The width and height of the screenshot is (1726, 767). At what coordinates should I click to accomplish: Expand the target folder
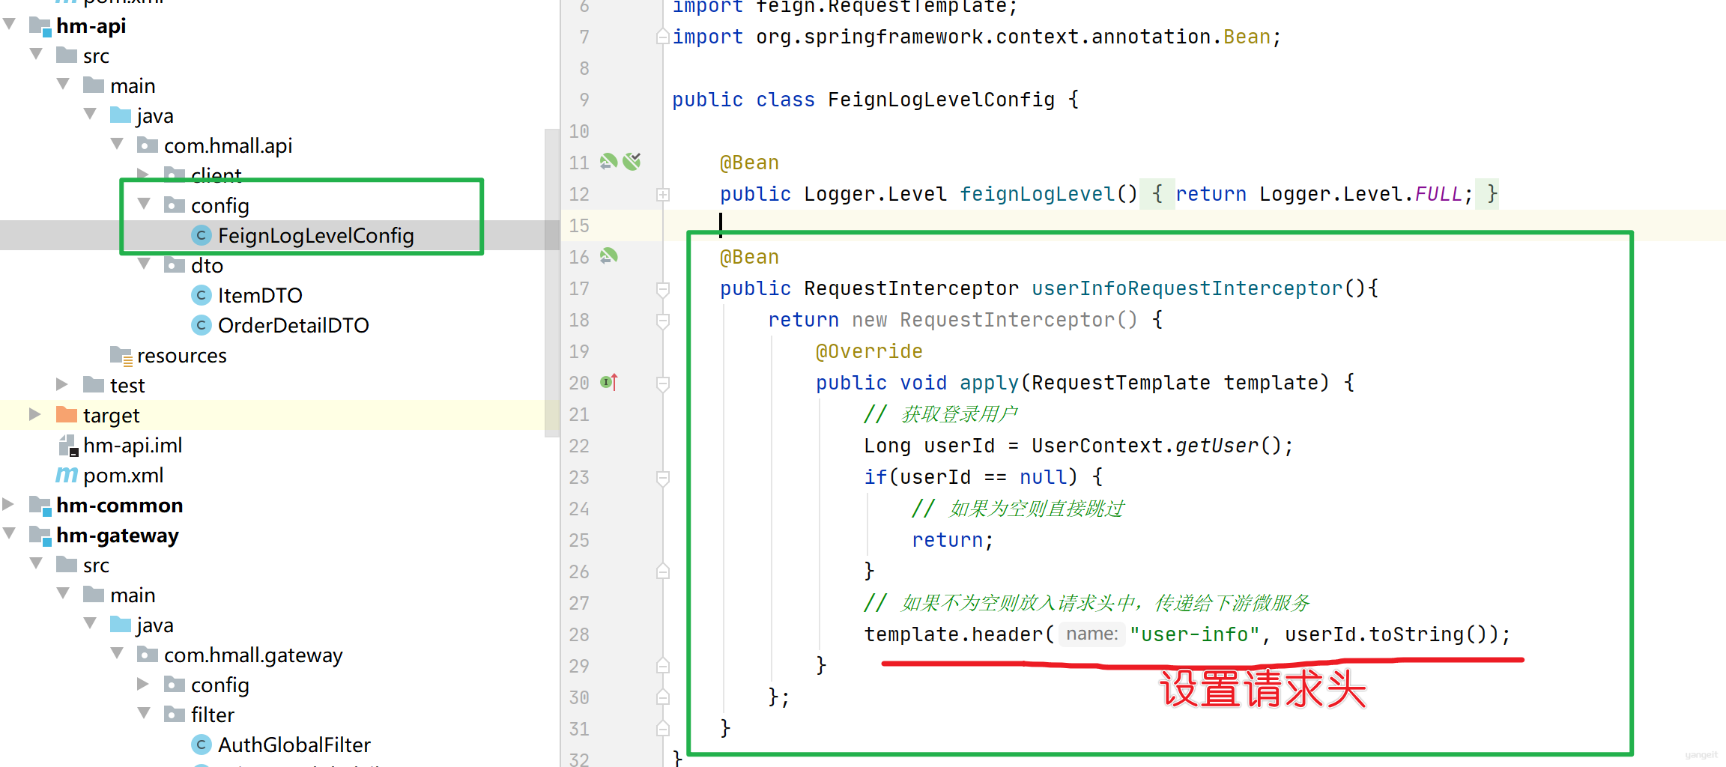click(34, 414)
